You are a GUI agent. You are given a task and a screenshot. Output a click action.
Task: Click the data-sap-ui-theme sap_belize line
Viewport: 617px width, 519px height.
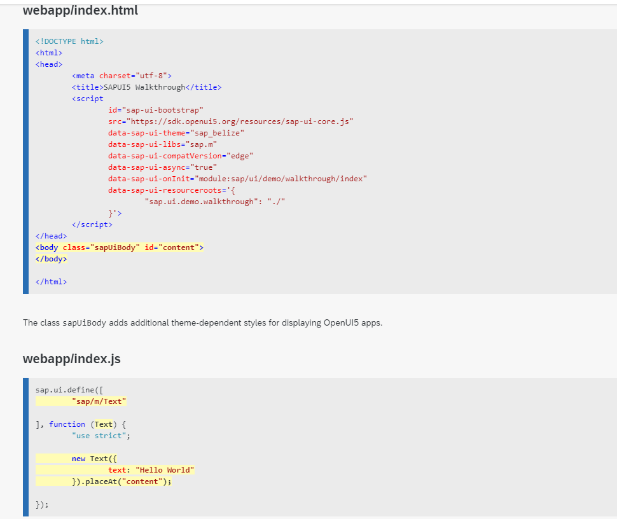[176, 133]
